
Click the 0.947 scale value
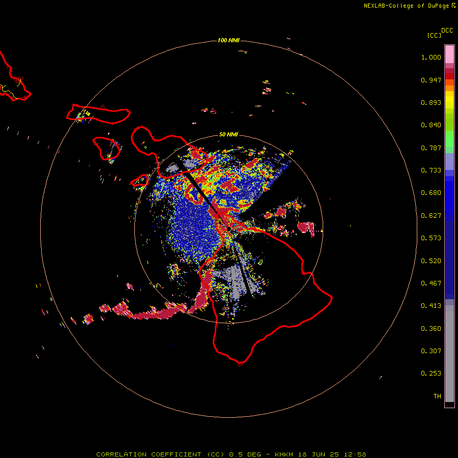coord(431,80)
